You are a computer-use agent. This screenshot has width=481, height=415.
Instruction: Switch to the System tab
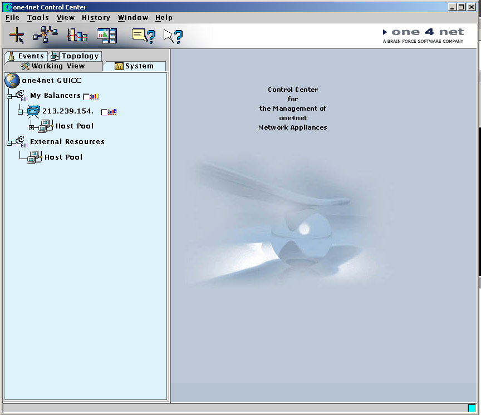[x=134, y=66]
